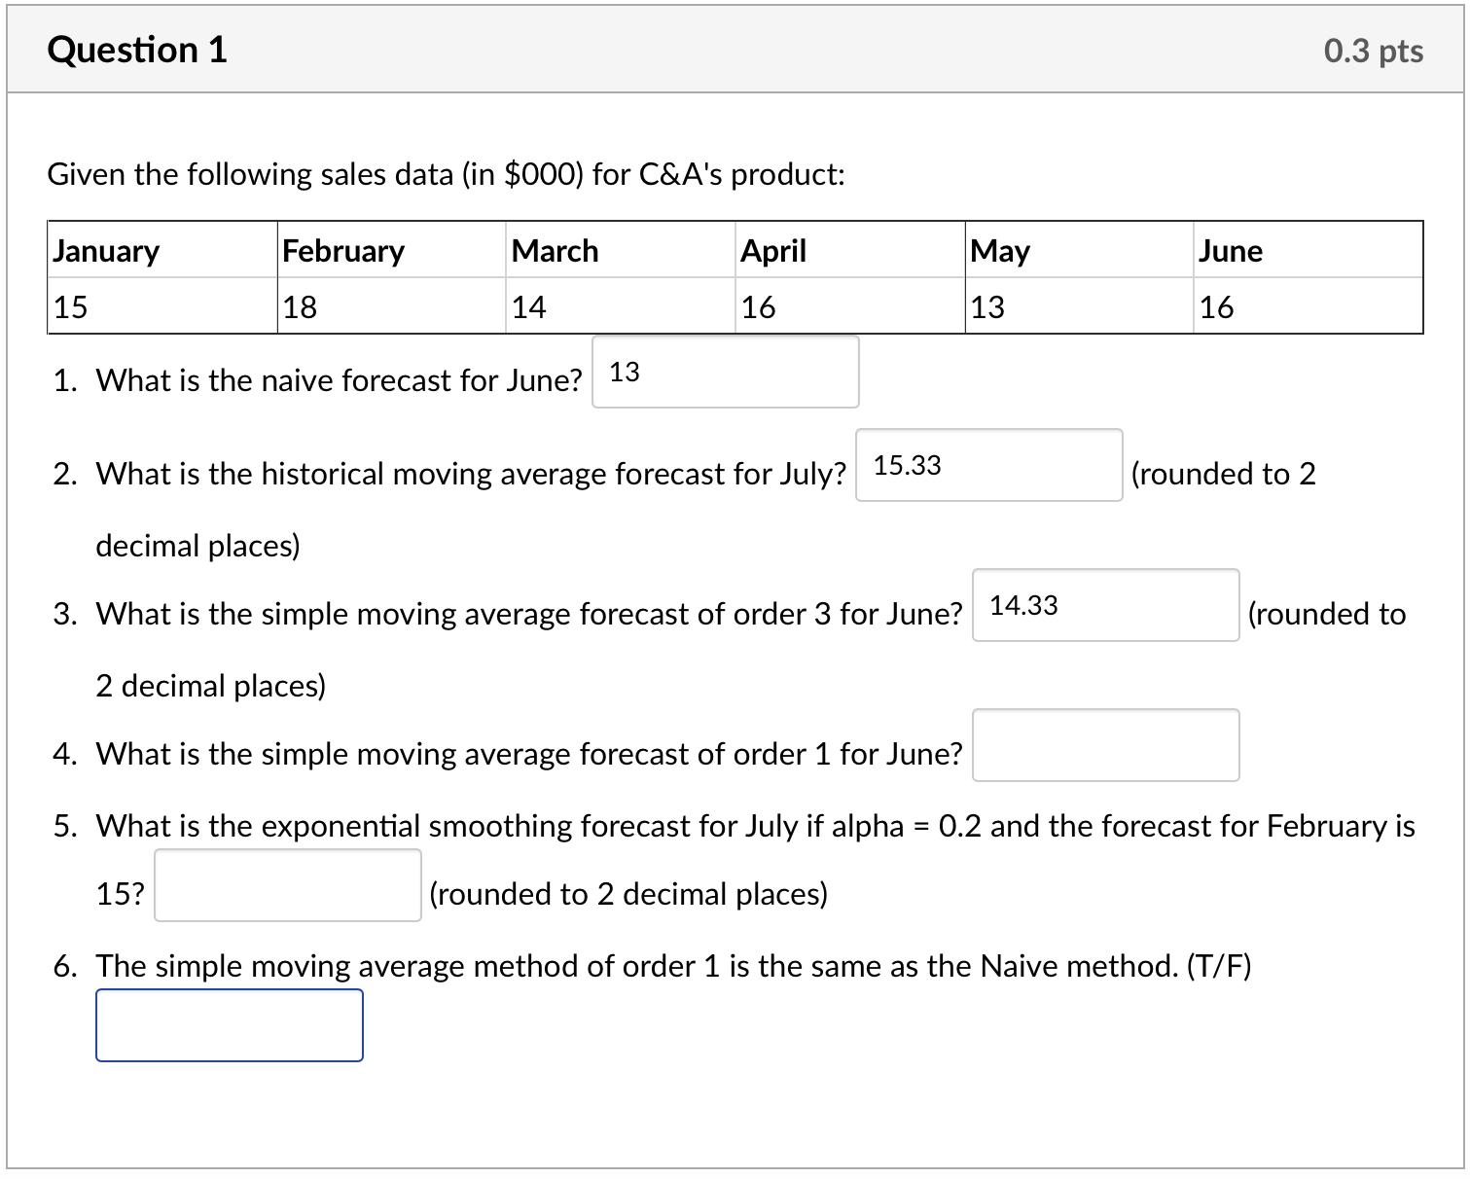Image resolution: width=1470 pixels, height=1179 pixels.
Task: Click the naive forecast for June answer field
Action: 725,373
